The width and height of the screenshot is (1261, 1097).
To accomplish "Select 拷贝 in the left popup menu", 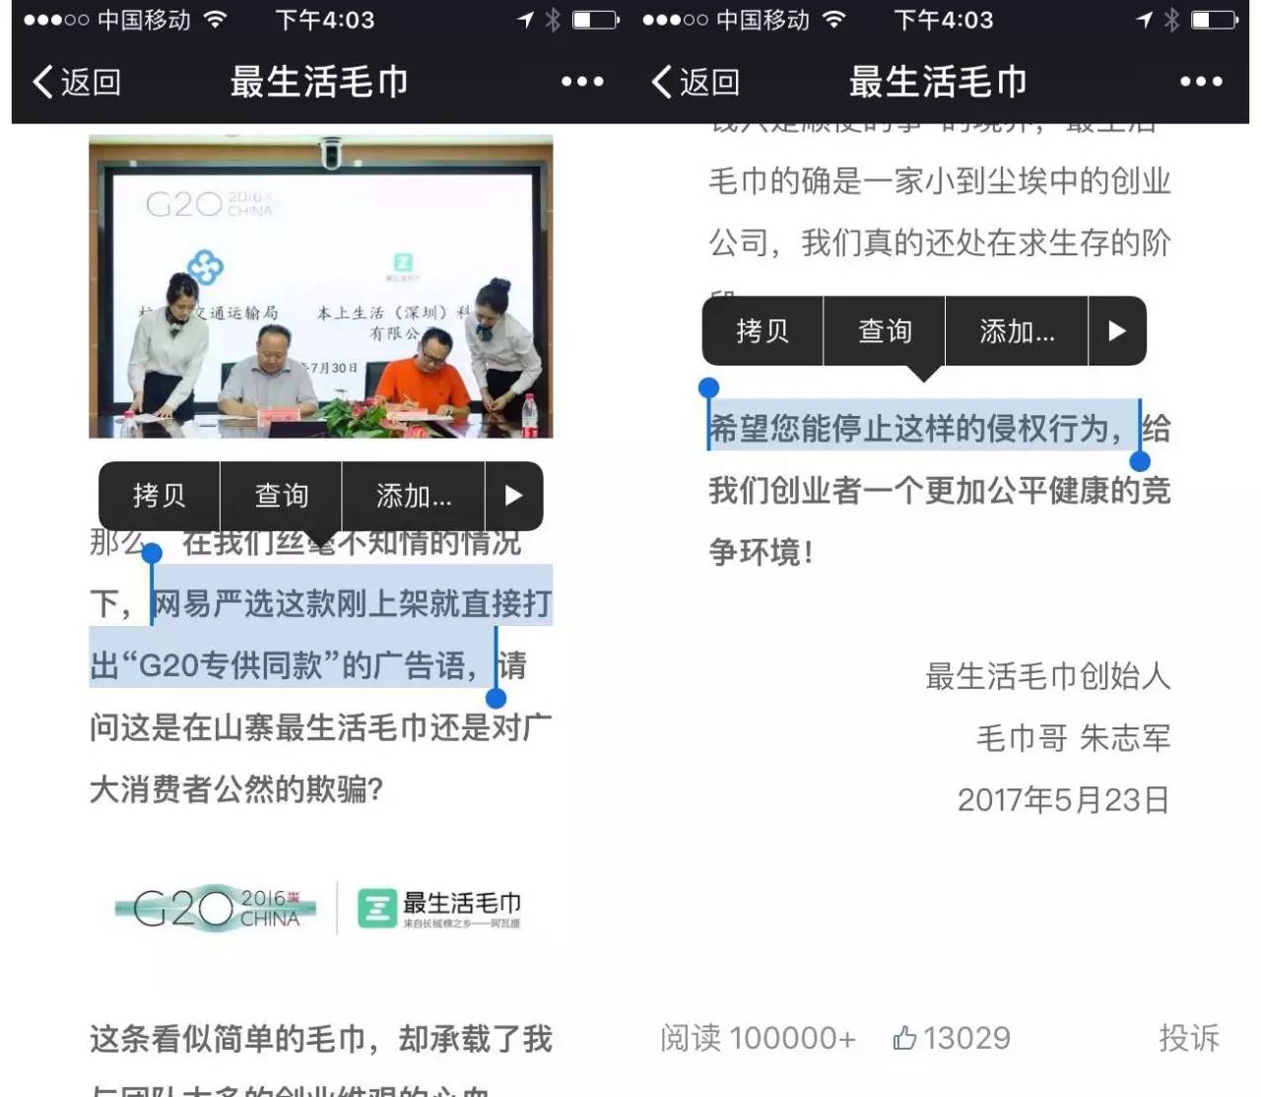I will (159, 496).
